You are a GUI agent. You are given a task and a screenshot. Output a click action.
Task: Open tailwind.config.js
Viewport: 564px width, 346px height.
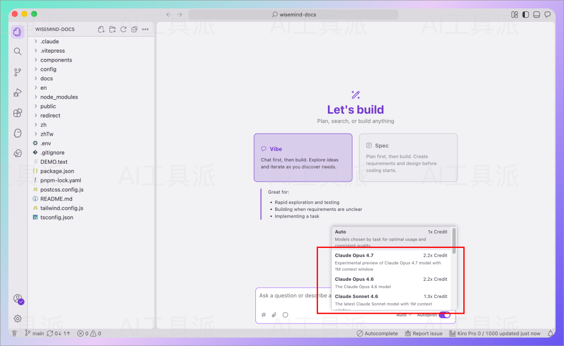point(91,208)
